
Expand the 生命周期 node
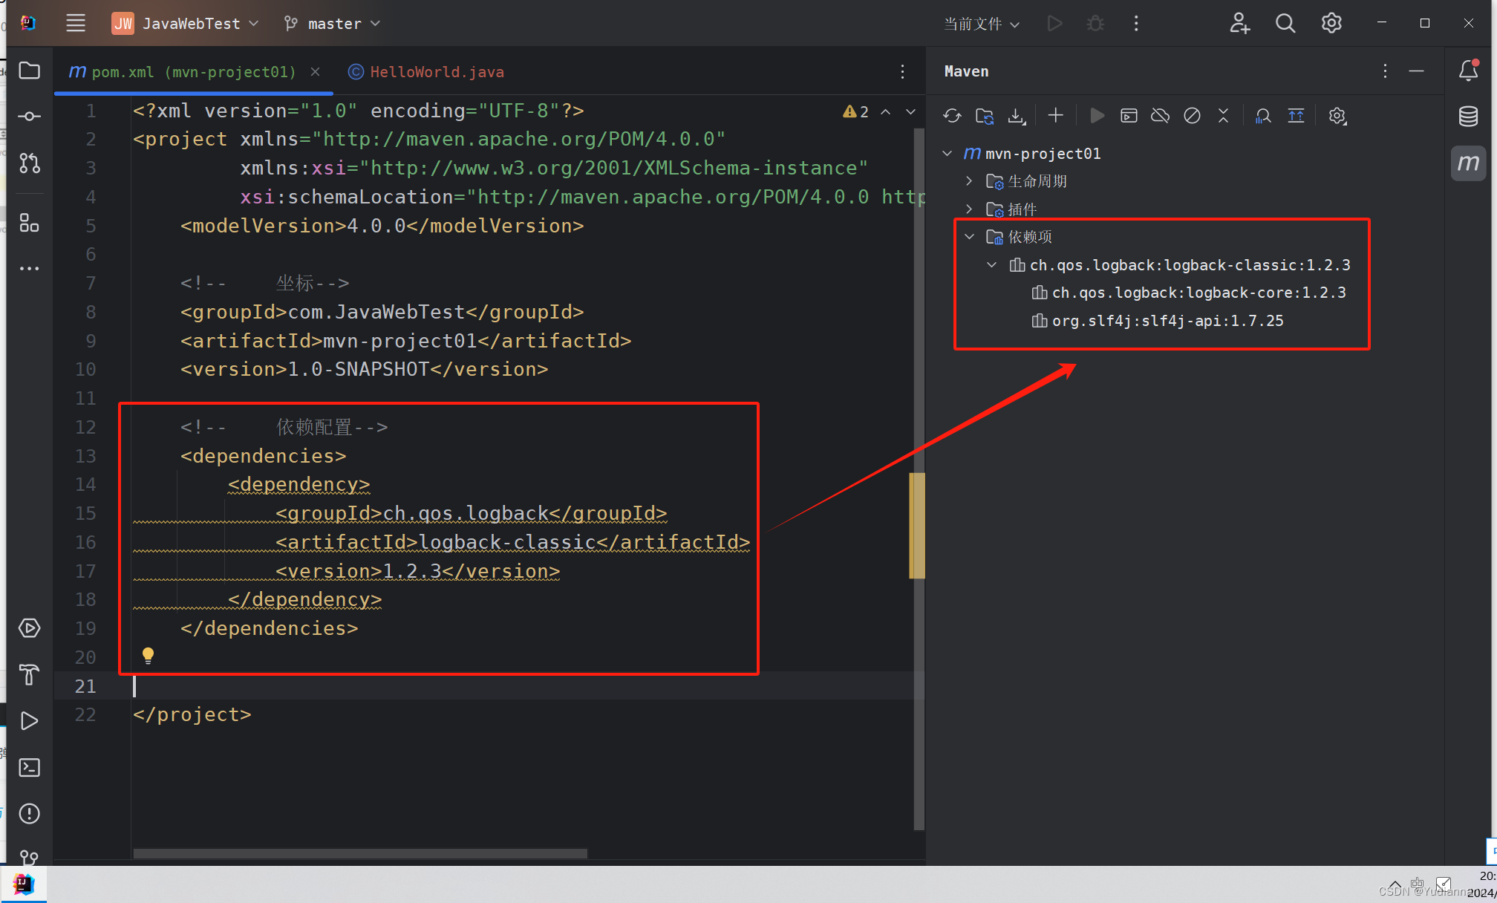click(969, 180)
